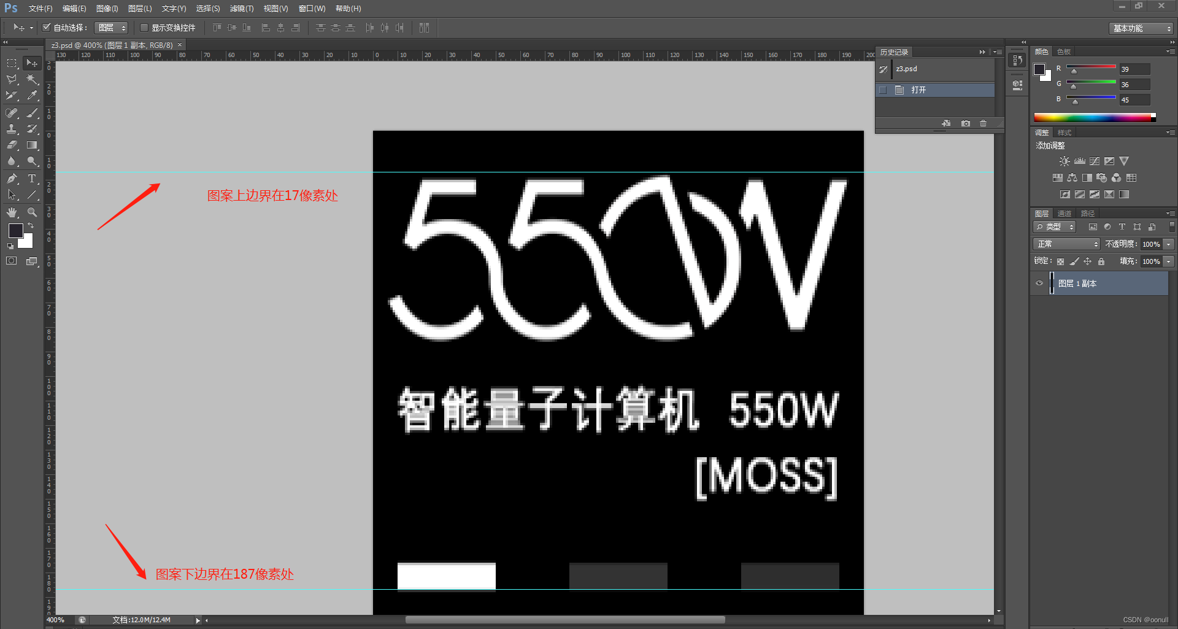The height and width of the screenshot is (629, 1178).
Task: Switch to the 色板 tab
Action: (1064, 52)
